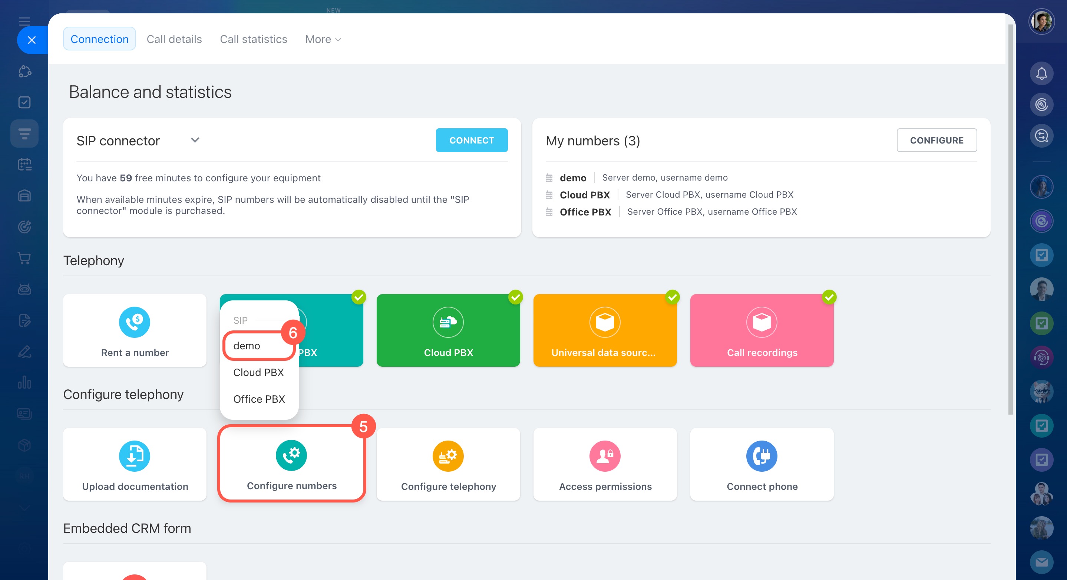Click the Upload documentation icon
This screenshot has width=1067, height=580.
click(134, 456)
